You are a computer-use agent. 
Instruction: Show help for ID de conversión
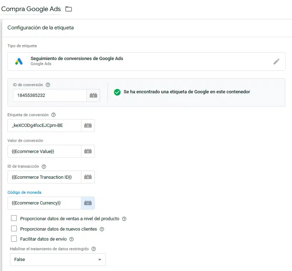[x=48, y=85]
